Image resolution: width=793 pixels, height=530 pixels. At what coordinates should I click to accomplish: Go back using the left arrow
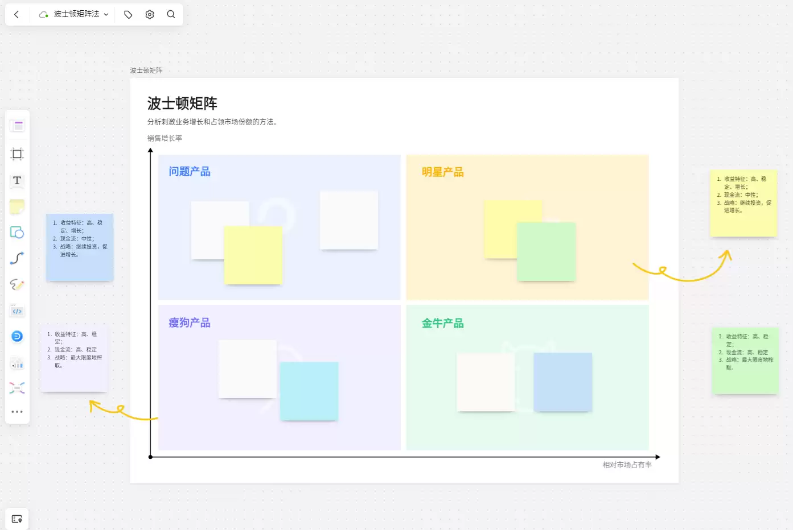click(17, 14)
